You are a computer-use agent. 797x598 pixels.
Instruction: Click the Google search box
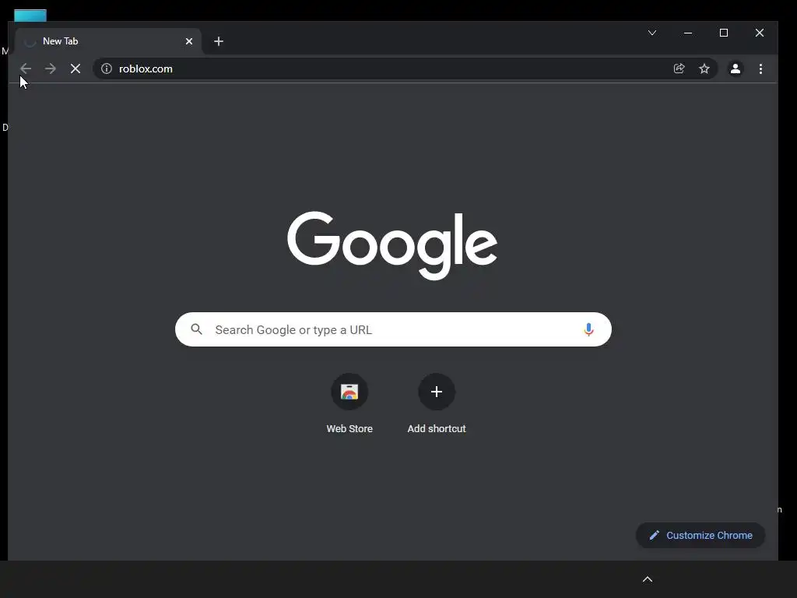393,329
